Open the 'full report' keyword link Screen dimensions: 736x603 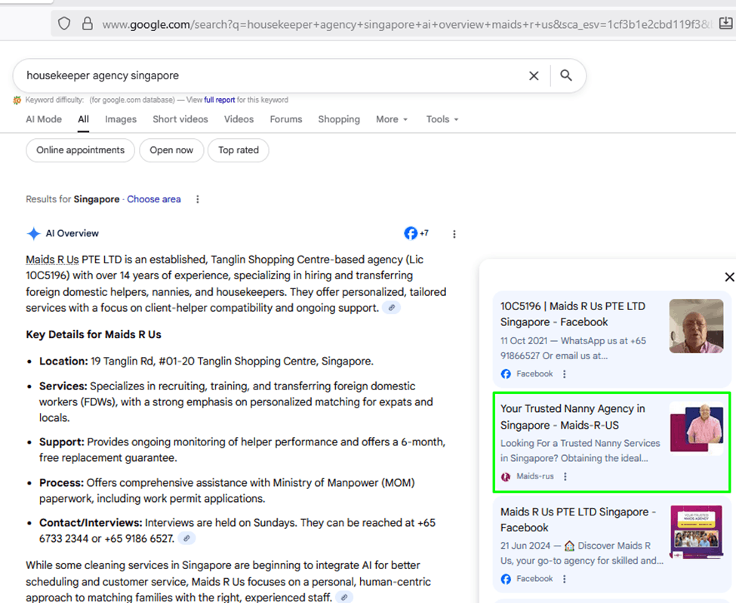pyautogui.click(x=219, y=100)
